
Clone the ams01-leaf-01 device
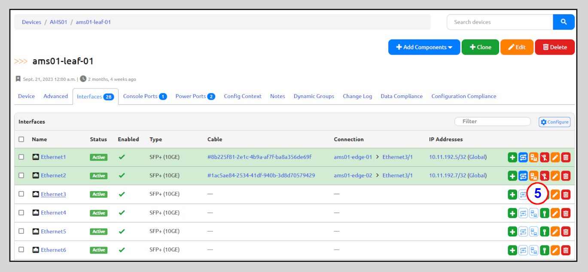click(x=480, y=47)
